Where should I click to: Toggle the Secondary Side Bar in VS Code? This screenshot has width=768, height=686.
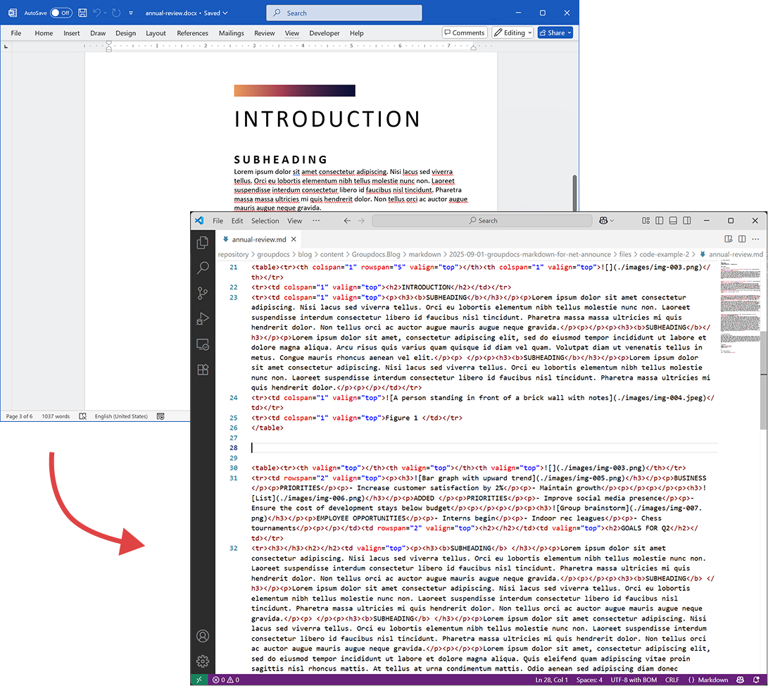(686, 220)
